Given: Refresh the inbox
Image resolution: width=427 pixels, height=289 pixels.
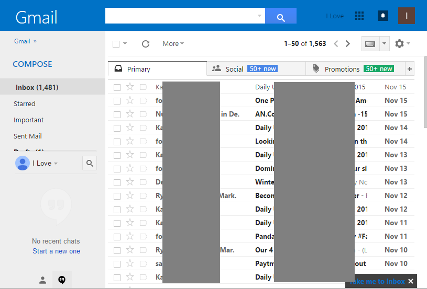Looking at the screenshot, I should point(146,44).
